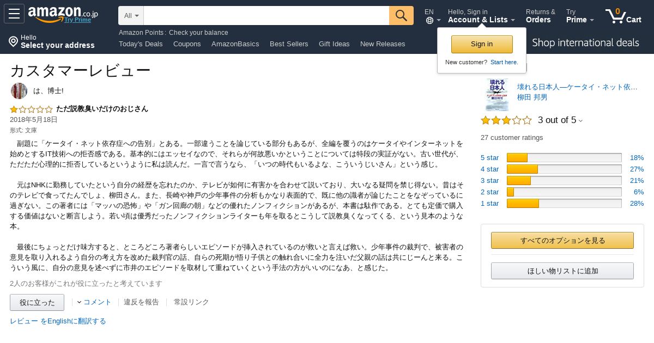
Task: Click the 4 star histogram bar
Action: coord(564,169)
